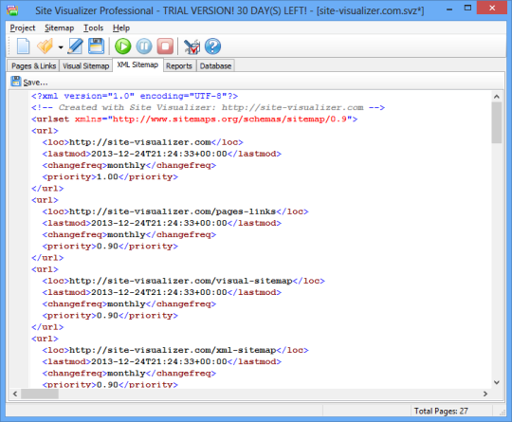
Task: Click the application icon in title bar
Action: [x=12, y=10]
